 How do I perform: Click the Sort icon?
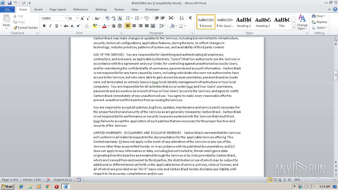coord(181,18)
